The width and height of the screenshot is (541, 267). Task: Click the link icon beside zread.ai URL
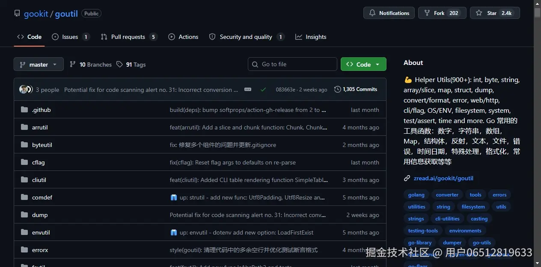click(407, 178)
